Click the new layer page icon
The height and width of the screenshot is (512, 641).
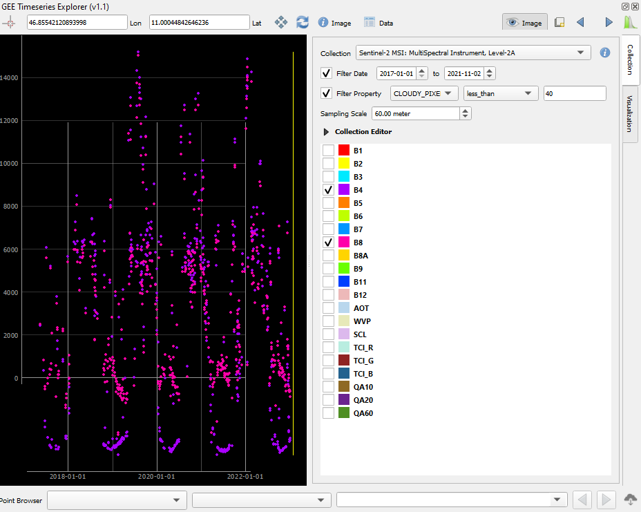click(x=559, y=23)
